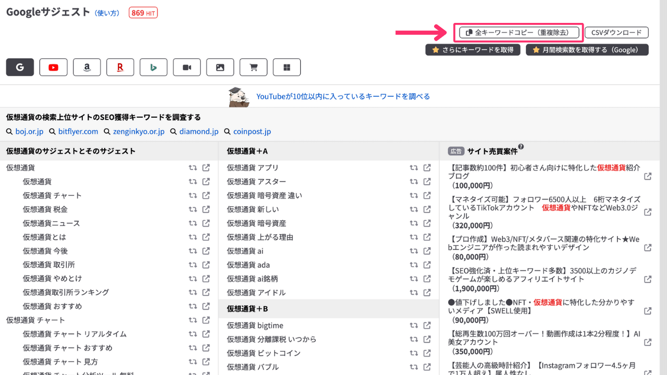667x375 pixels.
Task: Click 全キーワードコピー（重複除去） button
Action: 520,32
